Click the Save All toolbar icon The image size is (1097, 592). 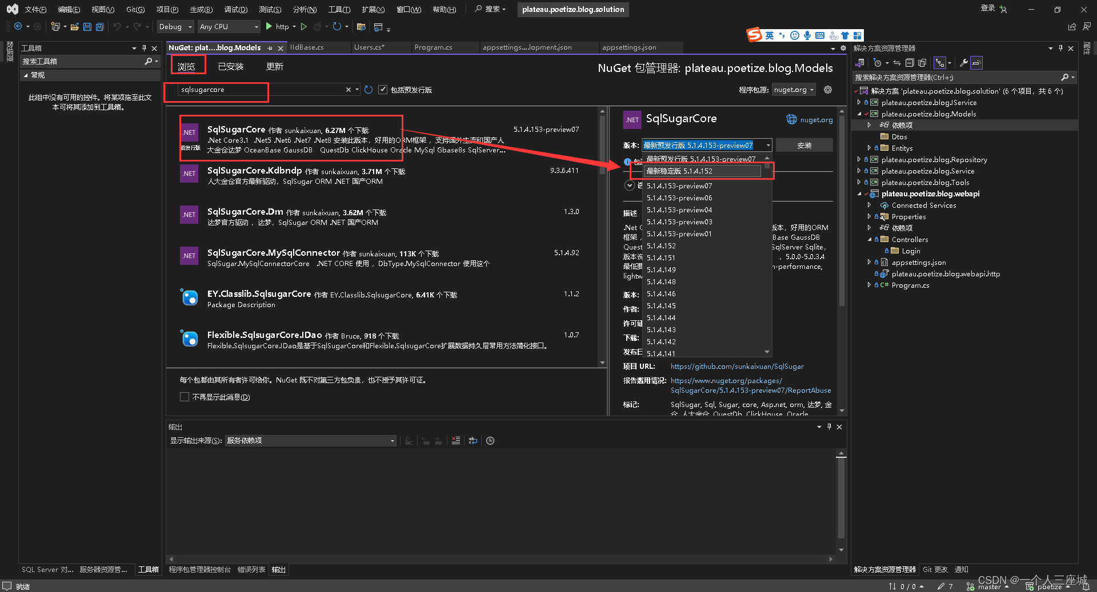click(x=100, y=26)
